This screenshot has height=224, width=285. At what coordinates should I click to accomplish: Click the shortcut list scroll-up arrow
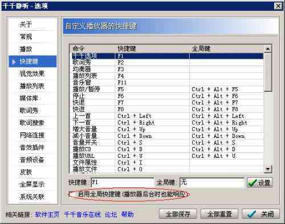268,49
